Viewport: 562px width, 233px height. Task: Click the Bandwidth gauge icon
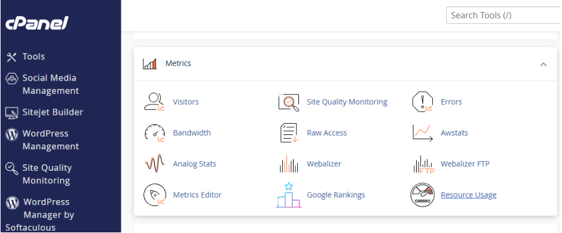pyautogui.click(x=154, y=133)
